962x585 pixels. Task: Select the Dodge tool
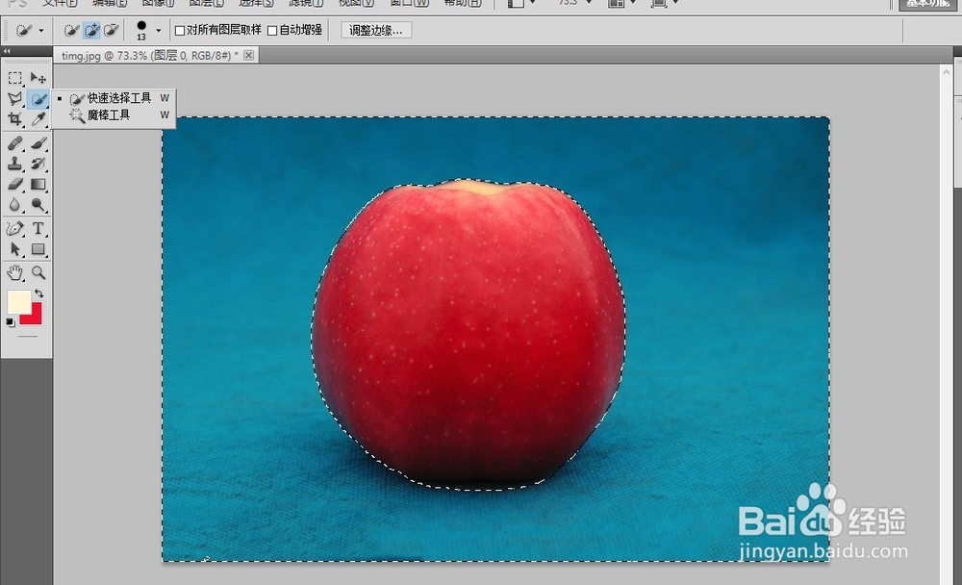tap(38, 204)
